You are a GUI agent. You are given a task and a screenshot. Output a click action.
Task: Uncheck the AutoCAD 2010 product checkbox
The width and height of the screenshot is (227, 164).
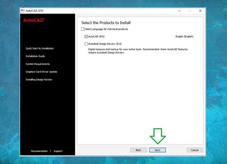point(86,36)
